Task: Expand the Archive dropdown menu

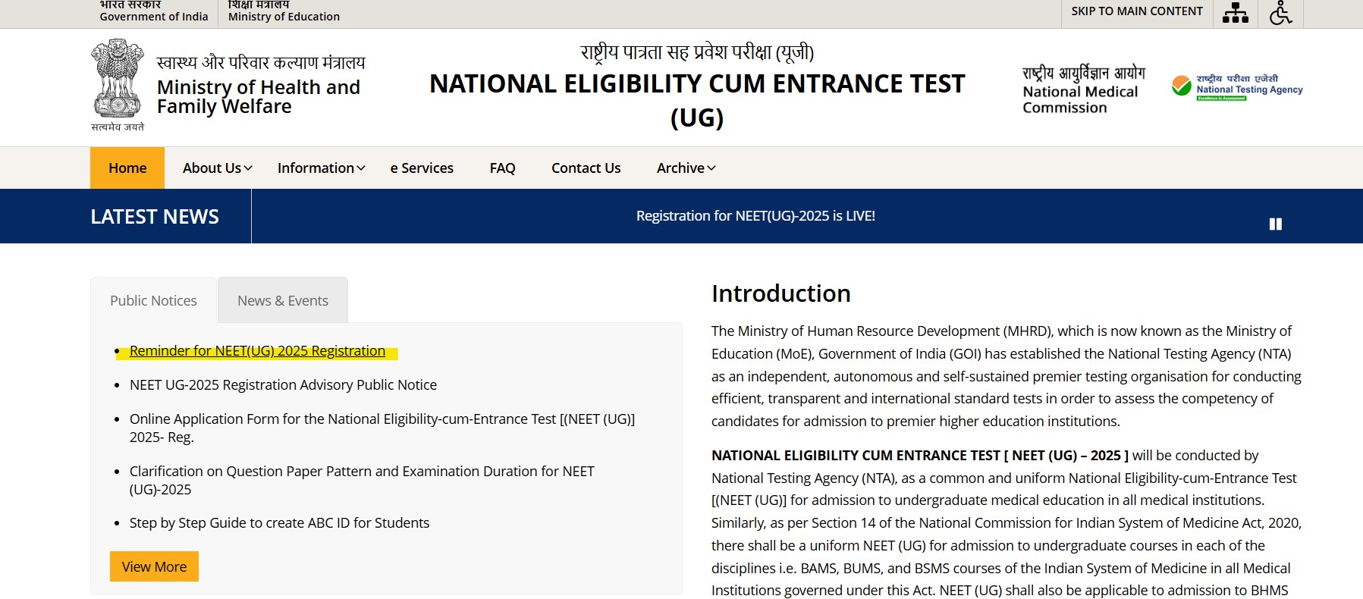Action: 686,168
